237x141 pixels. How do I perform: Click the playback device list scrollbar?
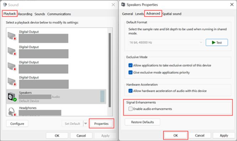click(110, 70)
